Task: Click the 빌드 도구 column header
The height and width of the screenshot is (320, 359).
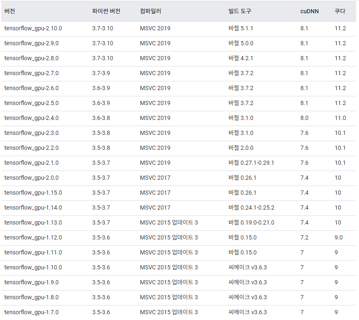Action: (x=240, y=11)
